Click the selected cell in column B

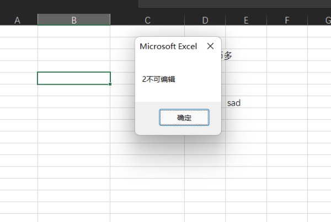pyautogui.click(x=74, y=78)
